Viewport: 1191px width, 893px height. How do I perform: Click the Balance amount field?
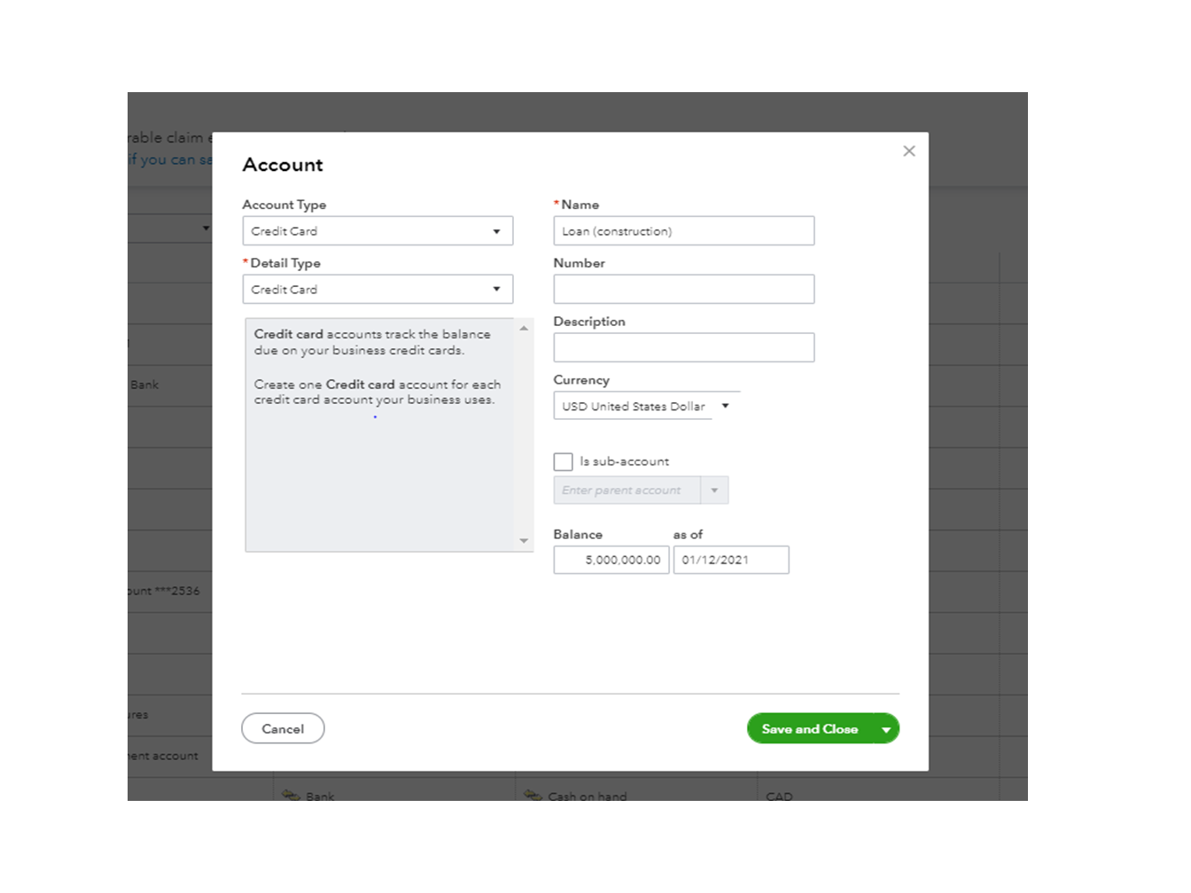click(x=611, y=560)
